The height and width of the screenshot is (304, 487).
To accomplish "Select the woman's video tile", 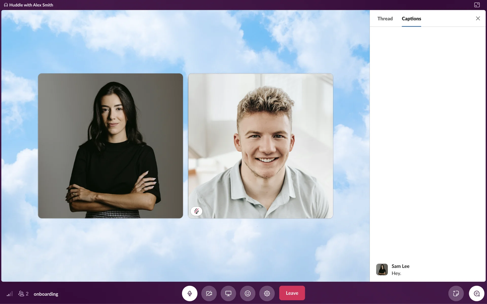I will tap(110, 146).
